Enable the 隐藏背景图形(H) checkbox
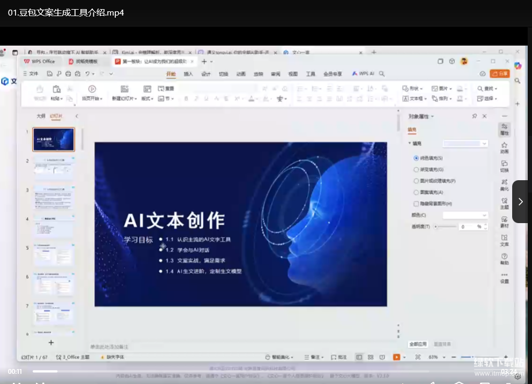Image resolution: width=532 pixels, height=384 pixels. [x=416, y=204]
